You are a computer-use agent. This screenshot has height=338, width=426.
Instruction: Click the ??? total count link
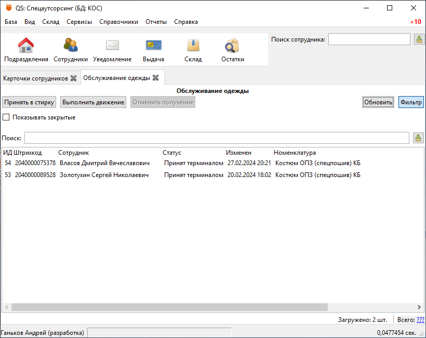coord(420,320)
